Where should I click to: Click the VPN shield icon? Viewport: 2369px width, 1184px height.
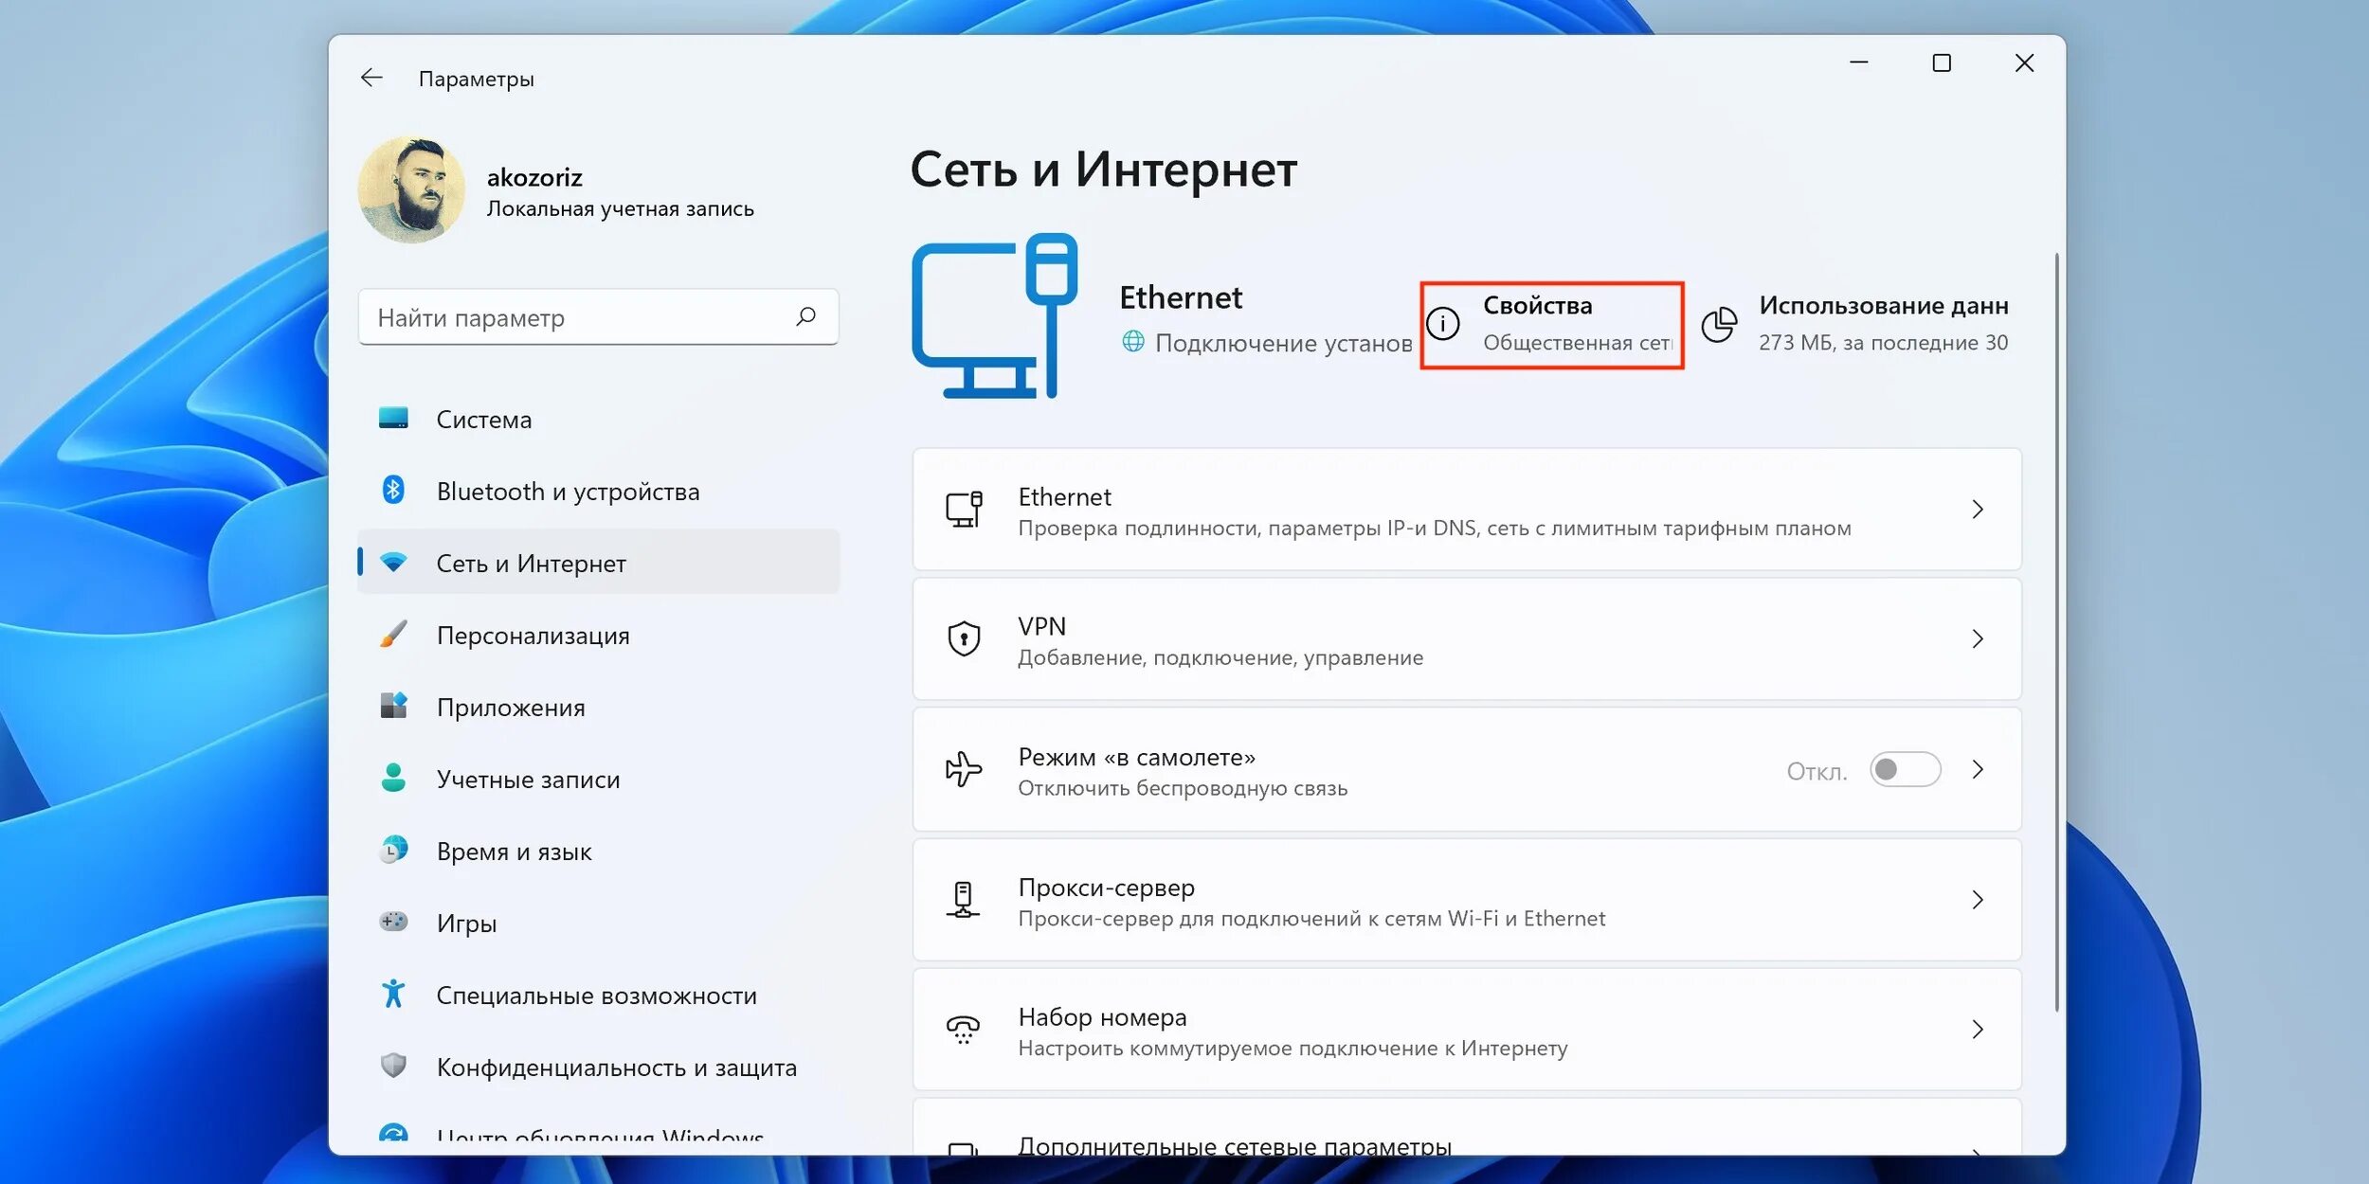[964, 639]
